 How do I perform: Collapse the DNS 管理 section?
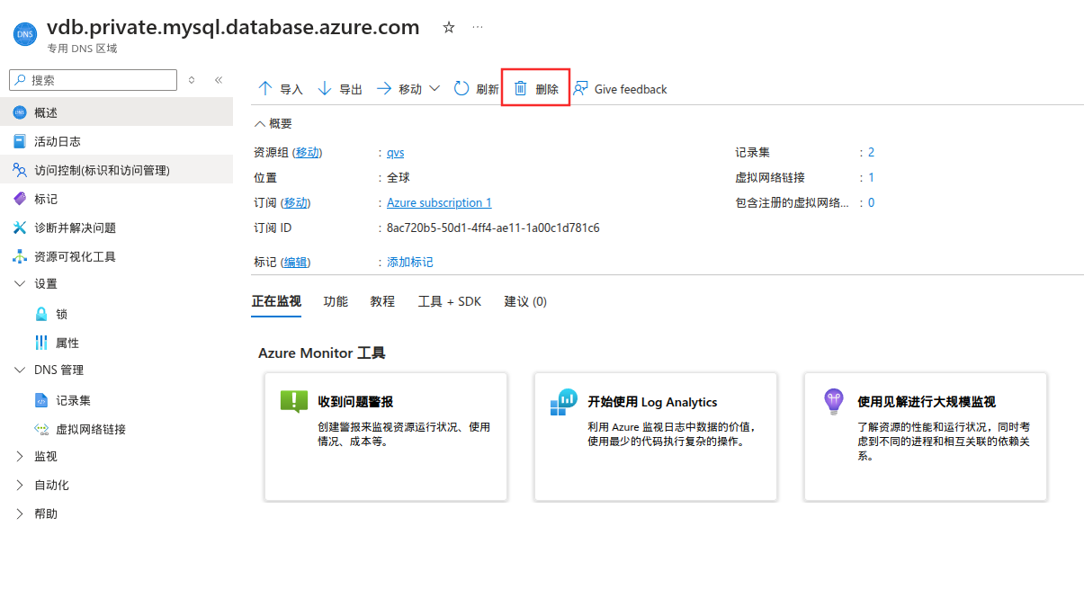[x=20, y=370]
